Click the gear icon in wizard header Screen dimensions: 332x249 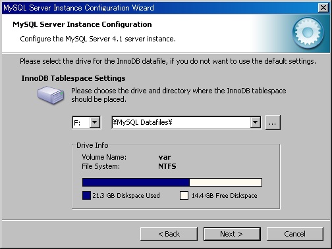pos(308,33)
